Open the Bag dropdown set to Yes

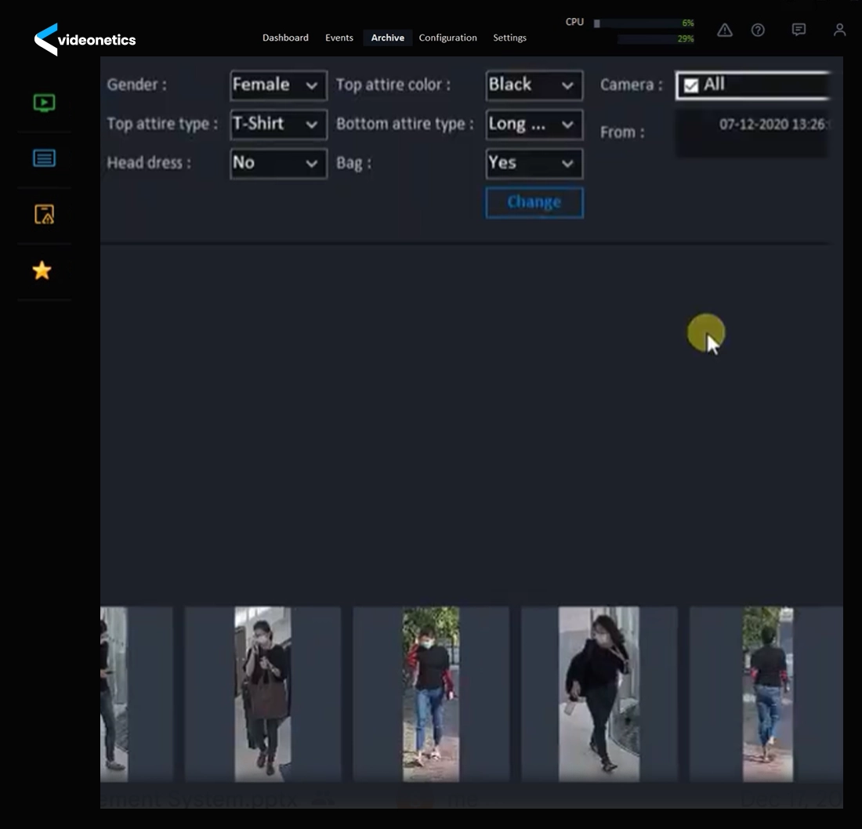(x=534, y=164)
